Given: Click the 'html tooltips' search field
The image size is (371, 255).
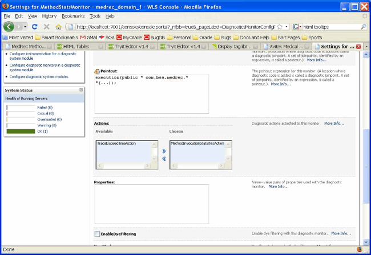Looking at the screenshot, I should point(331,27).
